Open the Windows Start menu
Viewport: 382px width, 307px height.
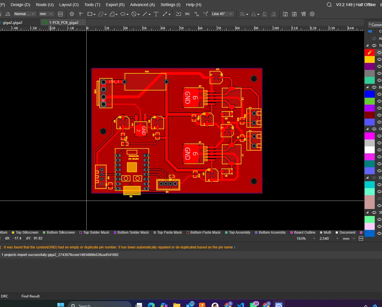[x=61, y=305]
